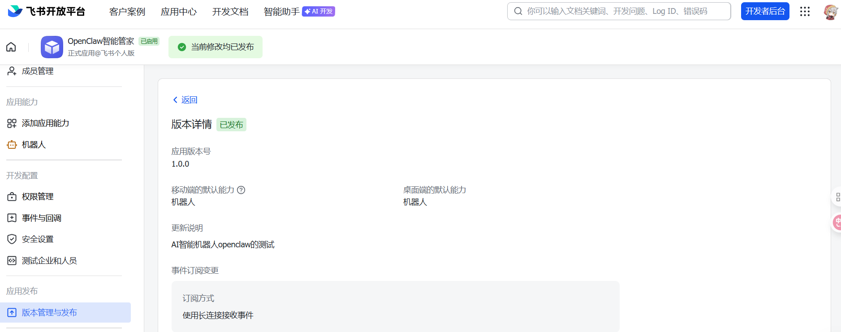Click the help question mark icon

[241, 190]
